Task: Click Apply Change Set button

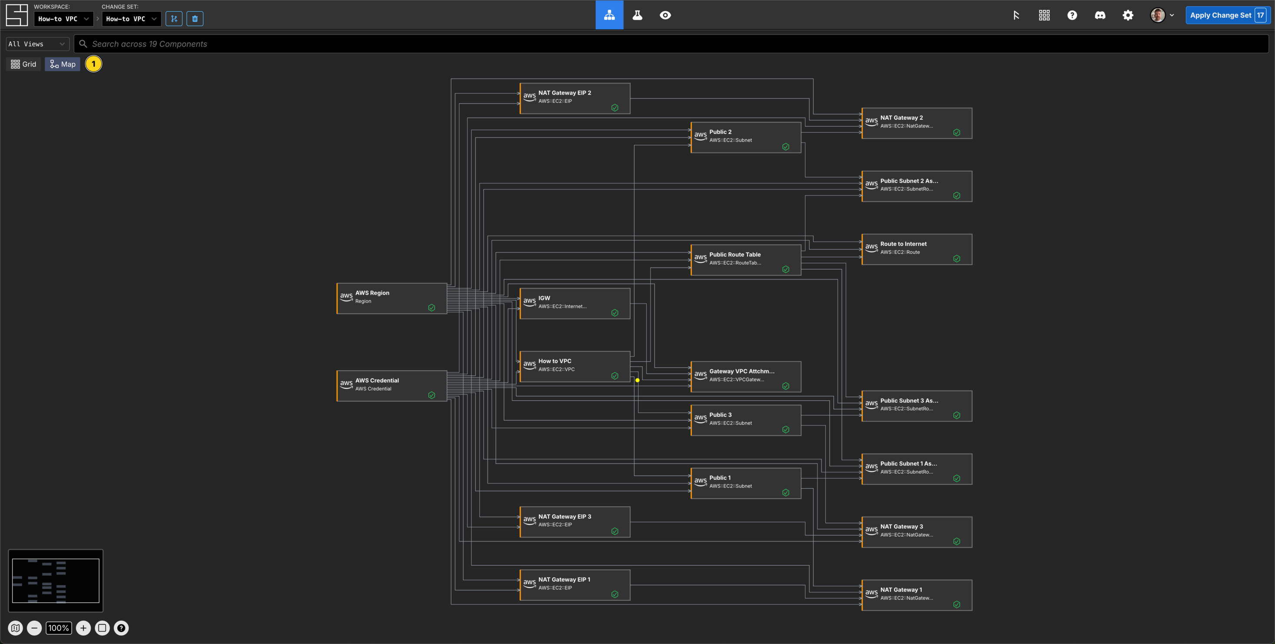Action: point(1228,15)
